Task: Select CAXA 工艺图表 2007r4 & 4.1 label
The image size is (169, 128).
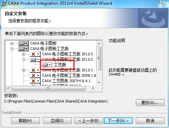Action: tap(66, 81)
